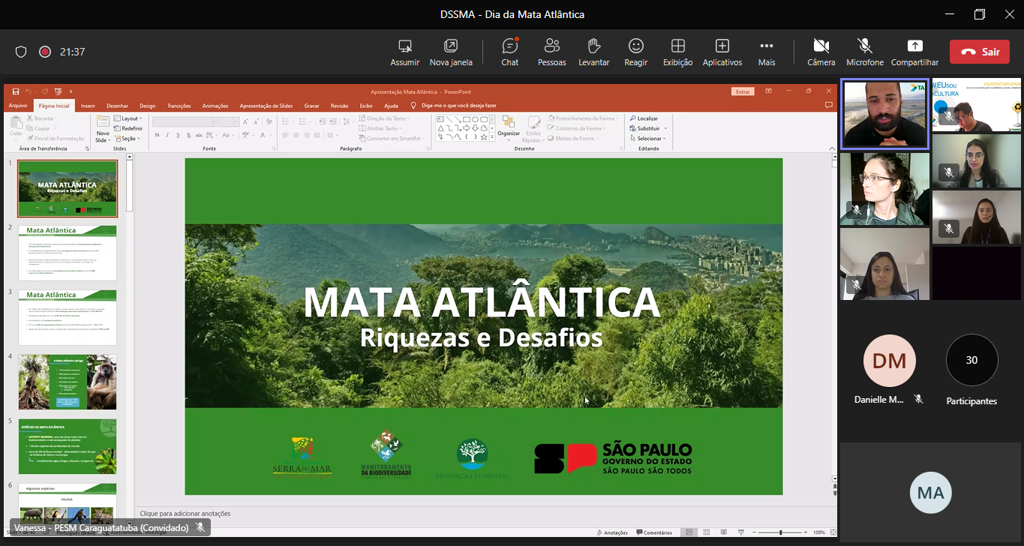Open Aplicativos apps panel

pyautogui.click(x=722, y=52)
